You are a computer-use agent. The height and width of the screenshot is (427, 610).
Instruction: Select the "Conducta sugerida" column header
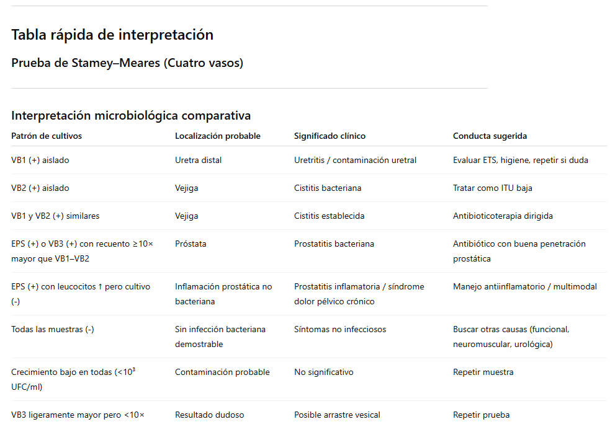coord(490,136)
